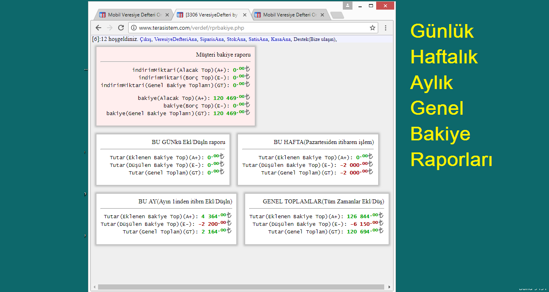Go to the SiparisAna page
The height and width of the screenshot is (292, 549).
[212, 39]
